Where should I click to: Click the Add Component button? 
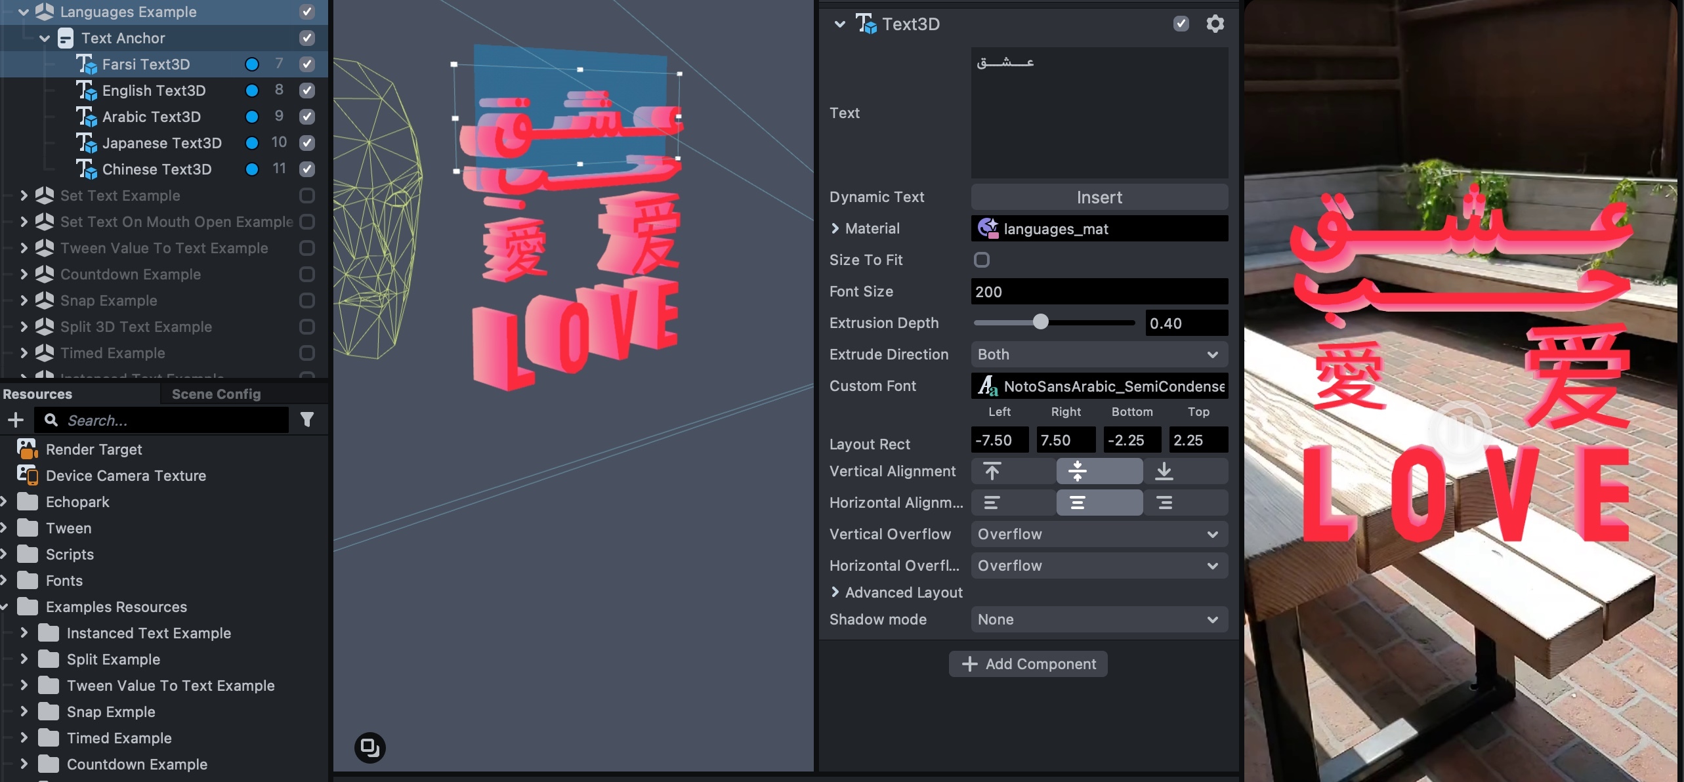(1028, 664)
